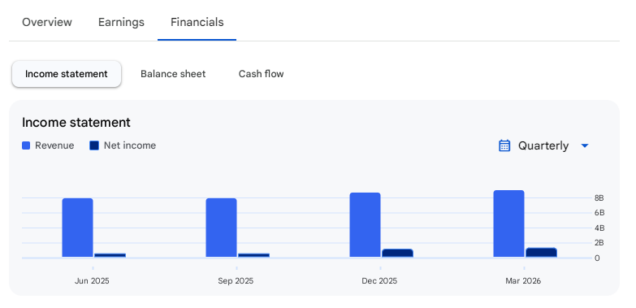This screenshot has width=636, height=308.
Task: Open the Overview tab
Action: pyautogui.click(x=47, y=22)
